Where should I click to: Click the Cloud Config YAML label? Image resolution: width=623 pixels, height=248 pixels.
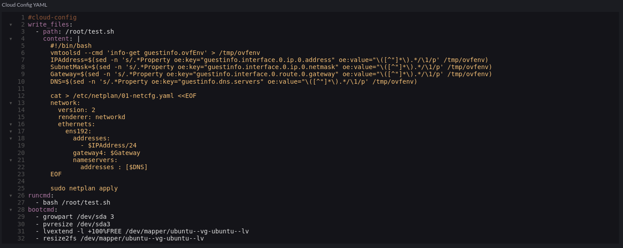pos(24,5)
